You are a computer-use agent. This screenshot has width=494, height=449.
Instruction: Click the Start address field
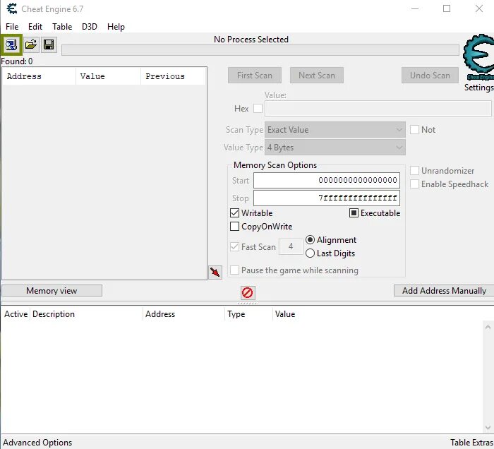coord(327,180)
